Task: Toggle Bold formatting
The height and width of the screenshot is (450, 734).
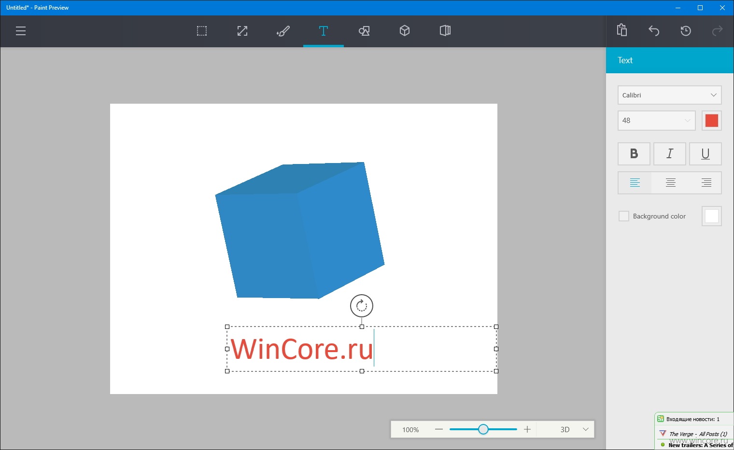Action: (634, 154)
